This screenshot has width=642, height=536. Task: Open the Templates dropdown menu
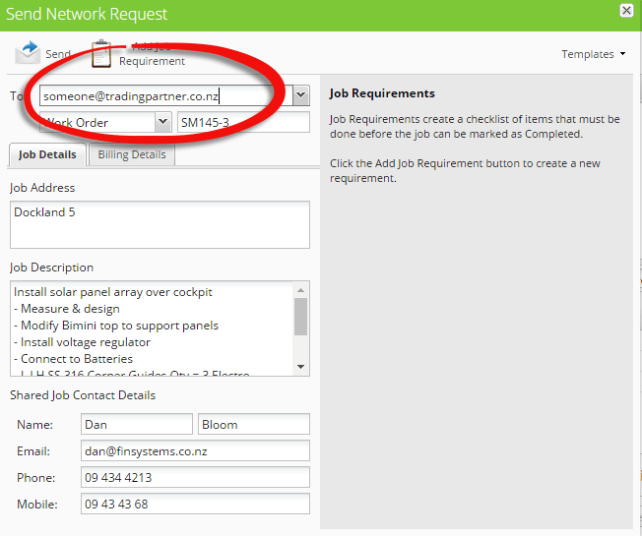pos(594,54)
